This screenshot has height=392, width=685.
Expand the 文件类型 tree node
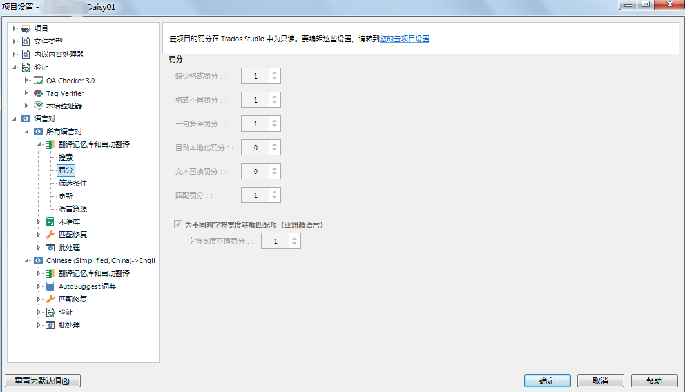14,41
